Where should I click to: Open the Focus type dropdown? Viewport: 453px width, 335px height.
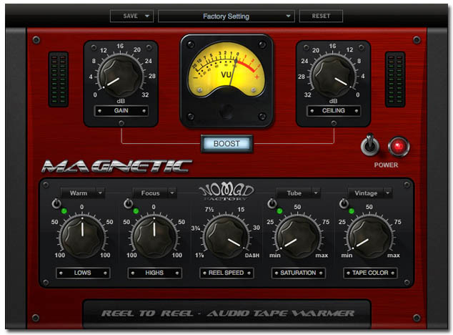pos(154,193)
